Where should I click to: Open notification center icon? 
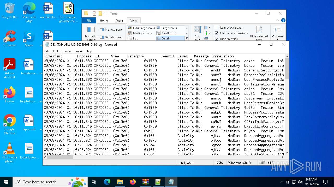[325, 182]
